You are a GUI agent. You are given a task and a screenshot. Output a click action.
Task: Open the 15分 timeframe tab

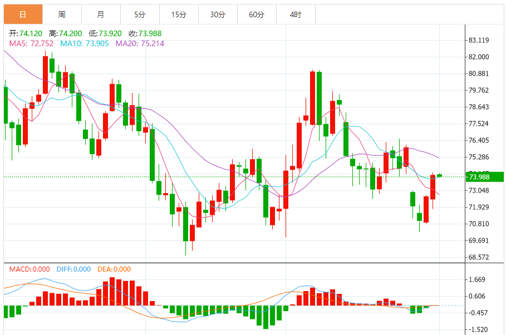click(x=179, y=14)
